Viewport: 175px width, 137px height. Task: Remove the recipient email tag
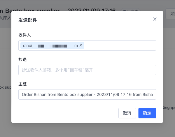click(81, 45)
